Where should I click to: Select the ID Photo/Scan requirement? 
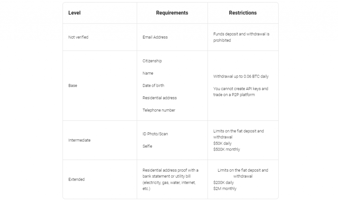[x=155, y=134]
